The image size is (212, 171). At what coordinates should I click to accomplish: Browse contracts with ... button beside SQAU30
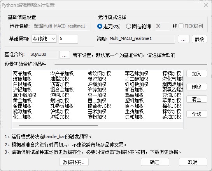[x=65, y=55]
